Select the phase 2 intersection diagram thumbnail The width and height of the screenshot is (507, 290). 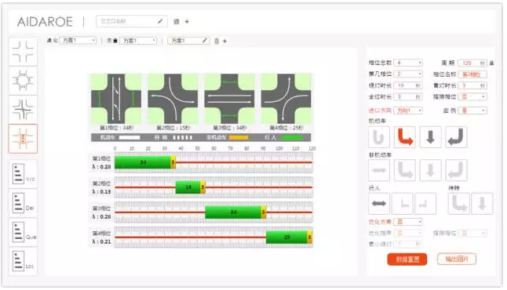[x=173, y=99]
